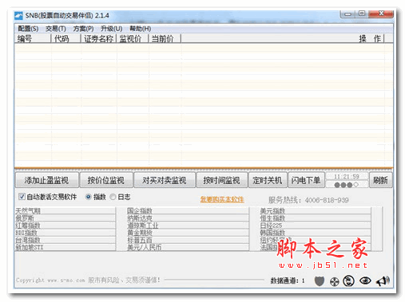The width and height of the screenshot is (405, 302).
Task: Click the SNB app icon in title bar
Action: 18,16
